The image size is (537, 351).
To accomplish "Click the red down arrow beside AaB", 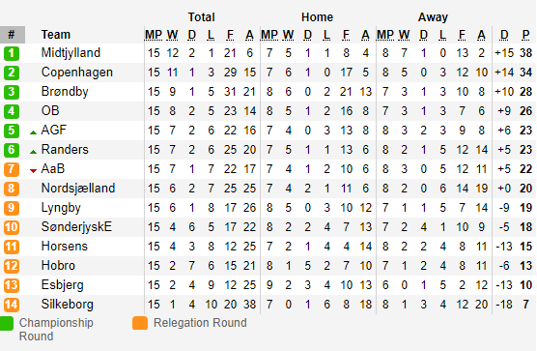I will [x=33, y=171].
